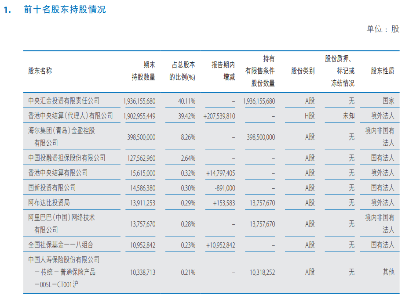Click the holding value 10,952,842 under 期末持股数量
Screen dimensions: 420x295
(x=143, y=245)
